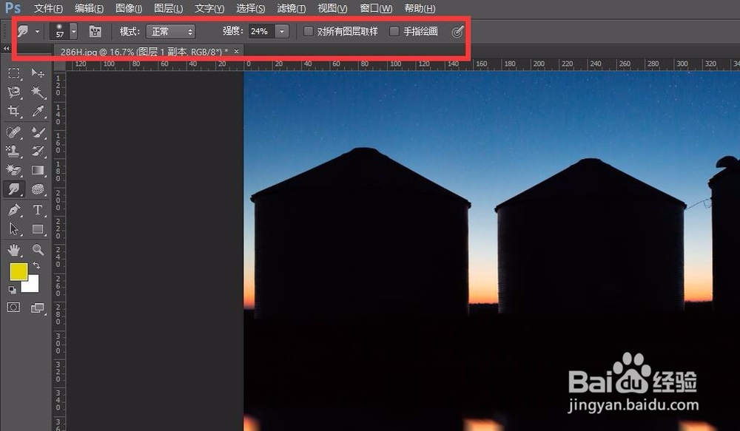Screen dimensions: 740x431
Task: Select the Hand tool
Action: click(x=13, y=250)
